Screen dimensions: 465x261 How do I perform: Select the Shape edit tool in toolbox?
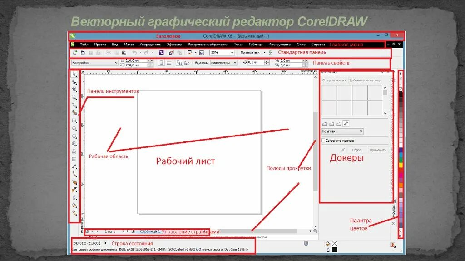pos(74,82)
